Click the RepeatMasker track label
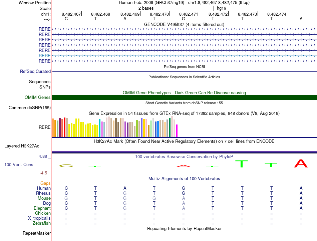The width and height of the screenshot is (317, 241). (x=37, y=233)
